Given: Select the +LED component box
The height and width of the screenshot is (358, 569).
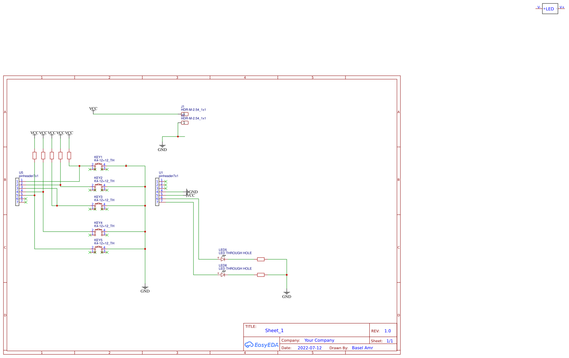Looking at the screenshot, I should pos(550,9).
